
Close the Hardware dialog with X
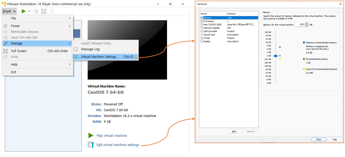[x=340, y=4]
